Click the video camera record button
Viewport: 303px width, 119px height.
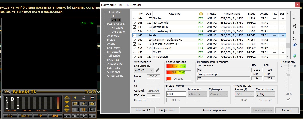click(x=92, y=103)
